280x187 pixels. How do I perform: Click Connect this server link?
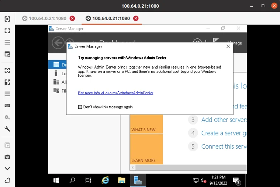(224, 147)
